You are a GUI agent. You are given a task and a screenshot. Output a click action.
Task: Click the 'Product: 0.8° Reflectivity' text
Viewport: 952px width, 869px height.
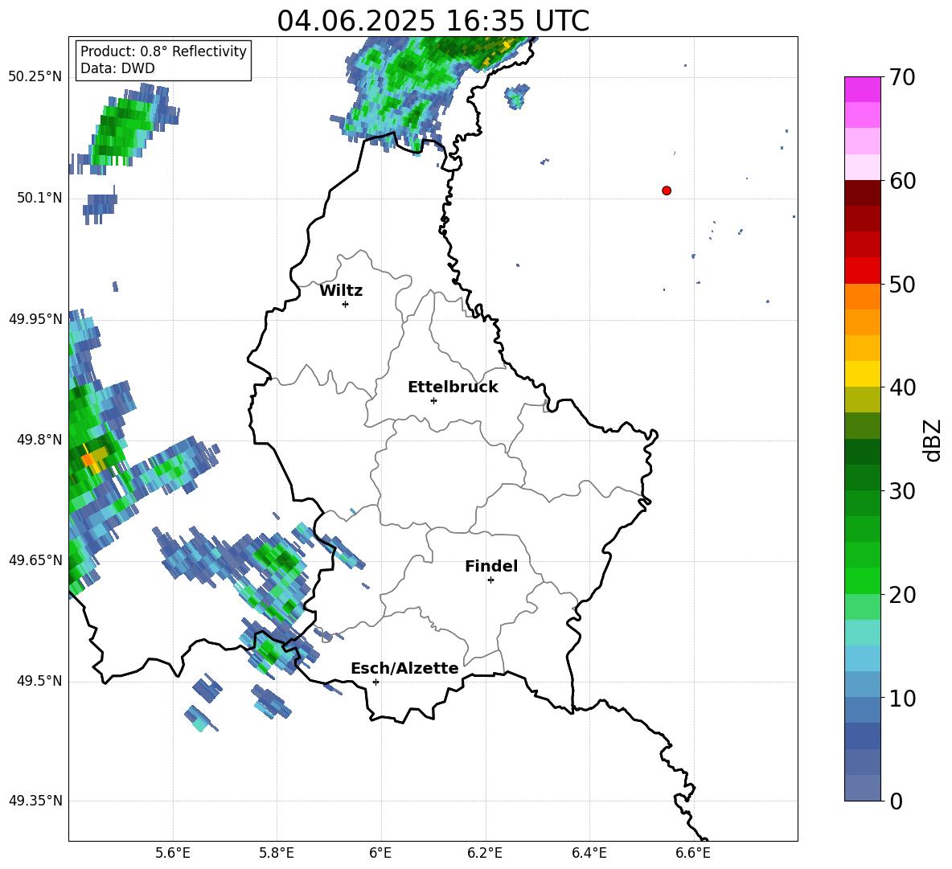pyautogui.click(x=163, y=51)
